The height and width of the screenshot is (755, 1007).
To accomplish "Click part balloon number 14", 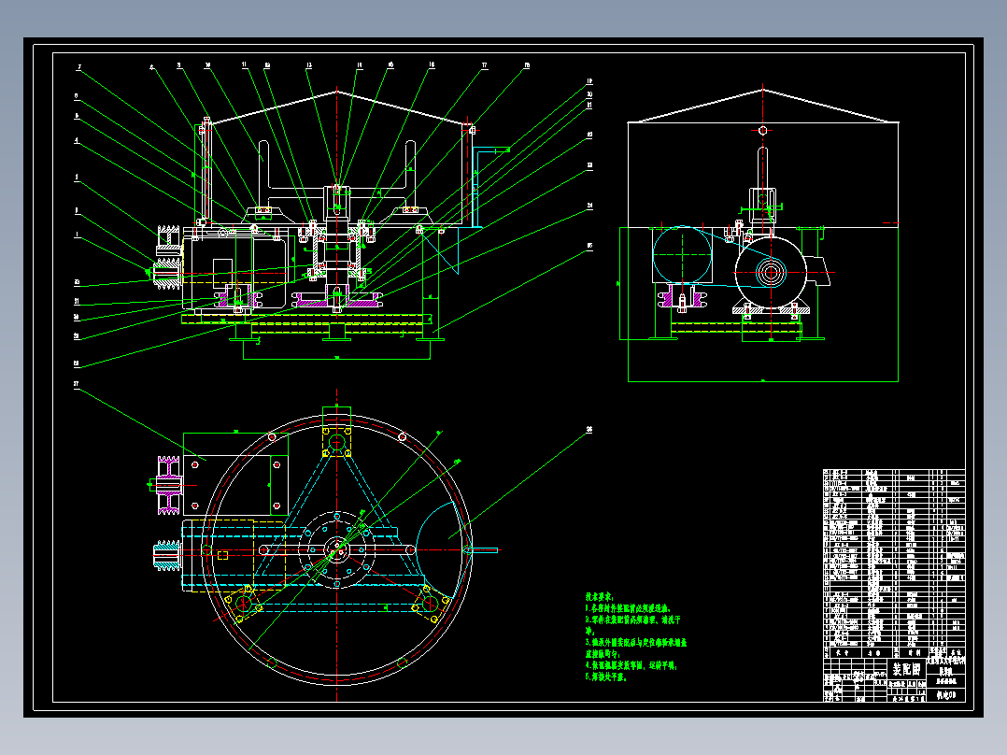I will tap(359, 64).
